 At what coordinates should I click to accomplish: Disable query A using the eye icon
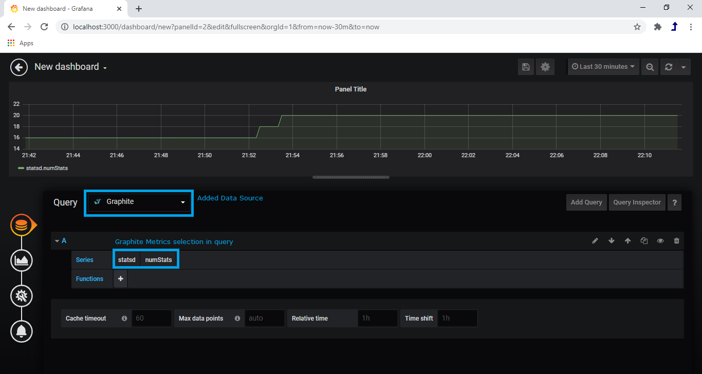pos(660,240)
